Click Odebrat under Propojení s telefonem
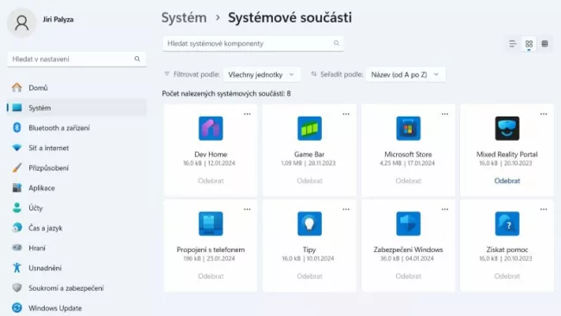This screenshot has width=561, height=316. [211, 276]
